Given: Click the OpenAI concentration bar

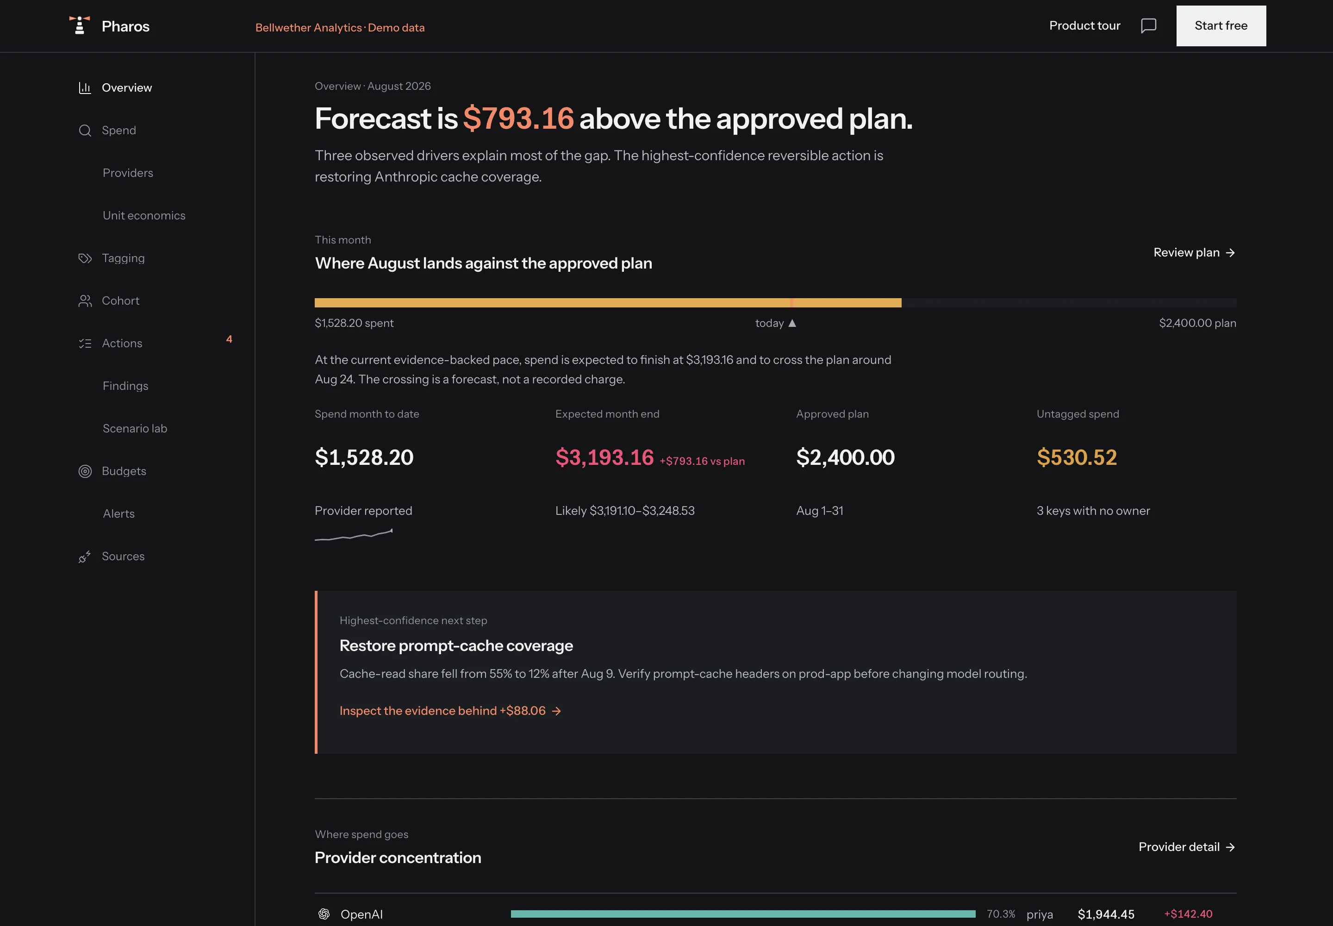Looking at the screenshot, I should click(742, 914).
